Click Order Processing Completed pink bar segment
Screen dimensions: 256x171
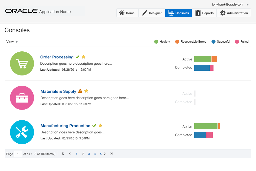click(212, 68)
